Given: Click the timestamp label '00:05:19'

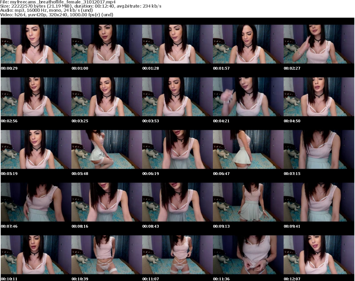Looking at the screenshot, I should point(9,174).
